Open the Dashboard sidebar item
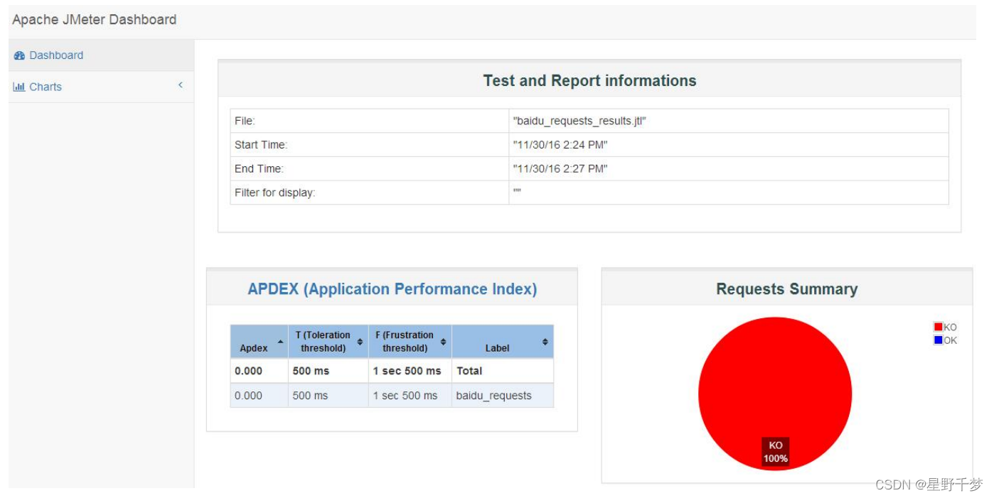 [x=101, y=55]
